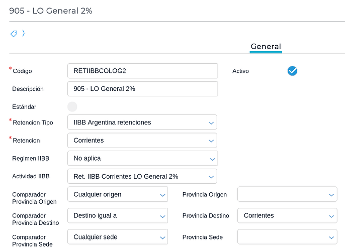
Task: Toggle the Activo checkbox
Action: point(292,71)
